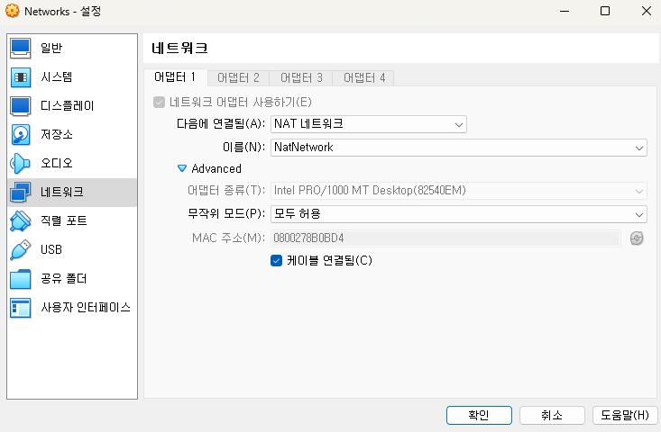661x432 pixels.
Task: Open 이름(N) NatNetwork dropdown
Action: click(x=459, y=148)
